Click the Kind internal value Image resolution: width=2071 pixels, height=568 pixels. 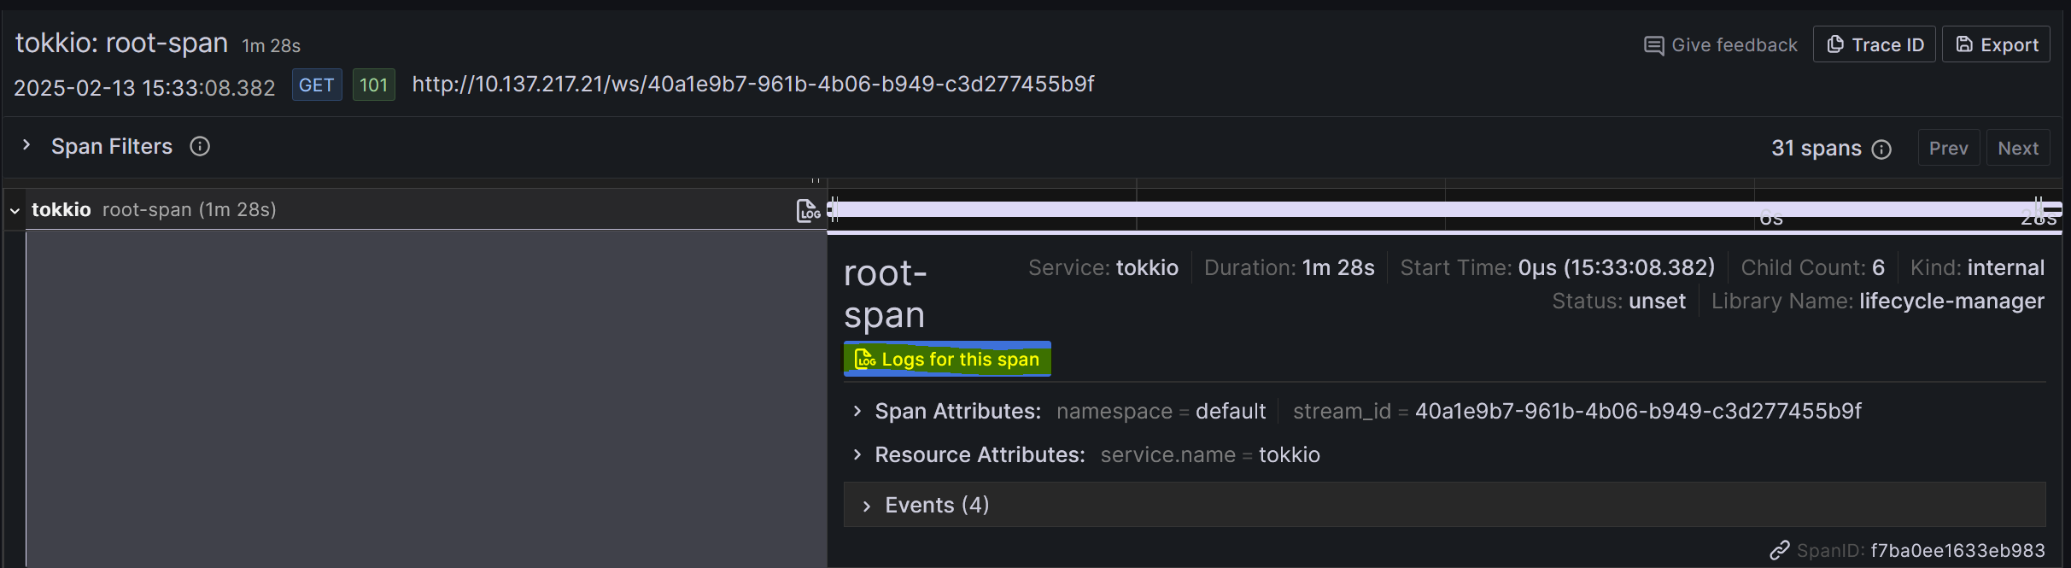(2006, 268)
